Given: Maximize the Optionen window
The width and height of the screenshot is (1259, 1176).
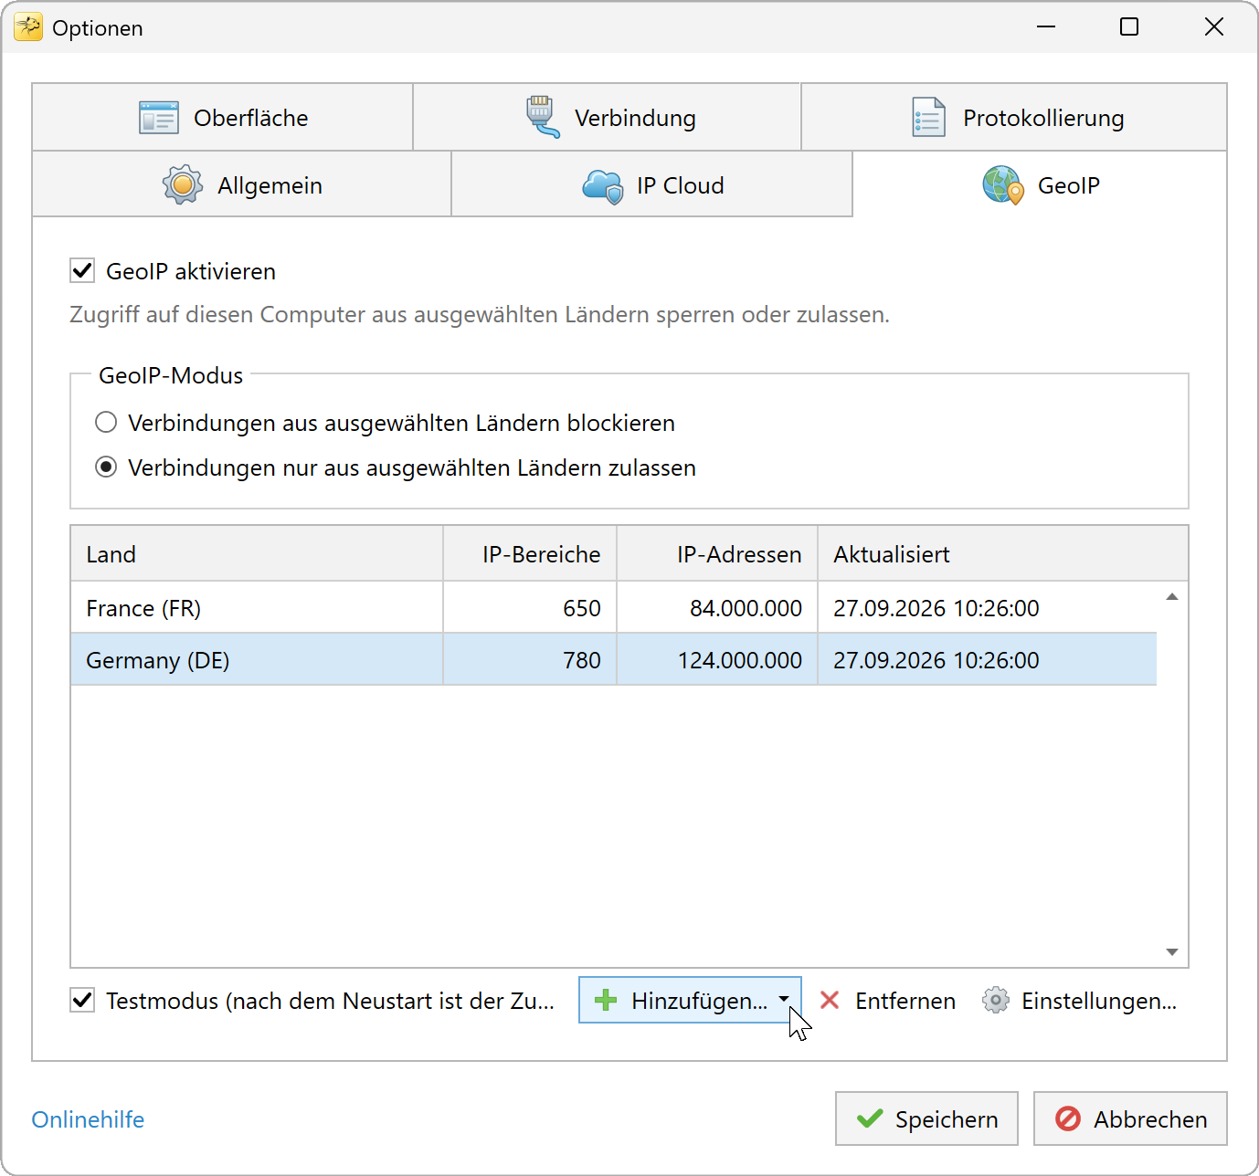Looking at the screenshot, I should coord(1129,27).
